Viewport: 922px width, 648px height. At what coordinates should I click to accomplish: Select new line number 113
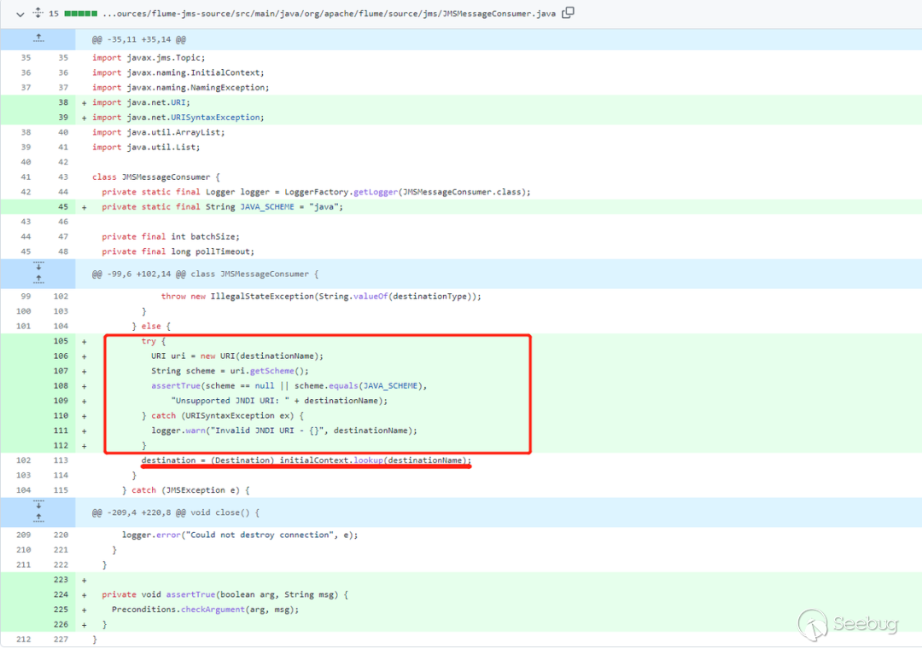pos(60,460)
